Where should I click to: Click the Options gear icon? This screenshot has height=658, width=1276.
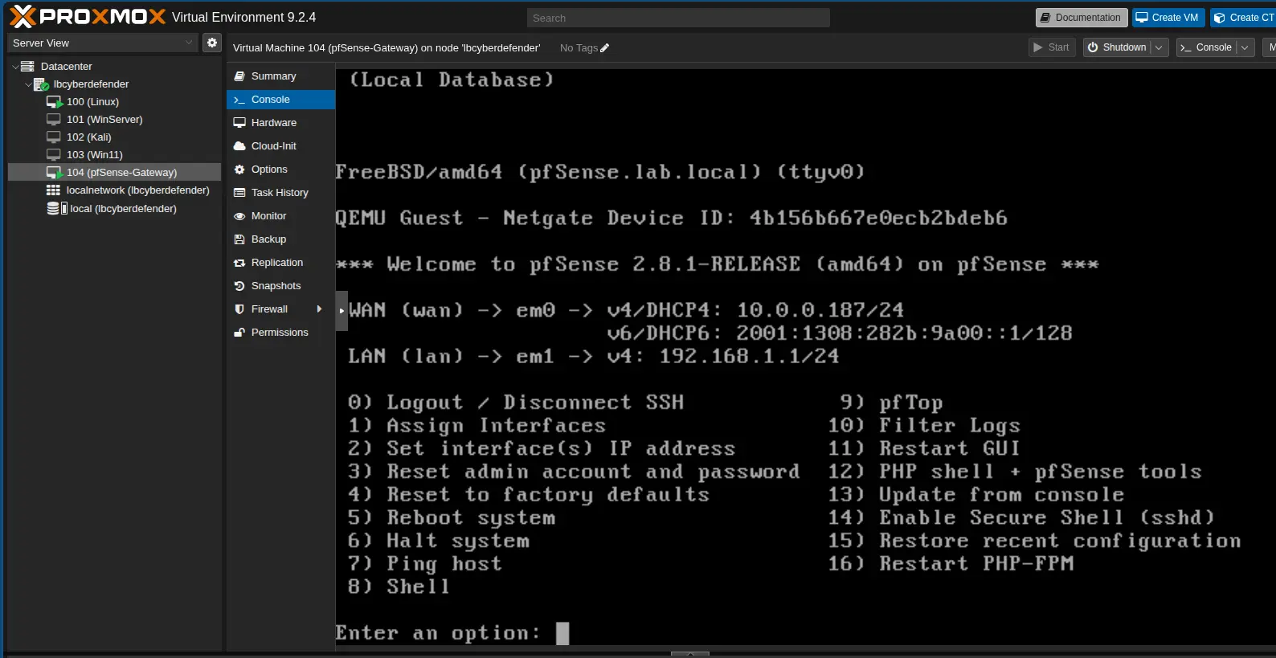click(239, 170)
